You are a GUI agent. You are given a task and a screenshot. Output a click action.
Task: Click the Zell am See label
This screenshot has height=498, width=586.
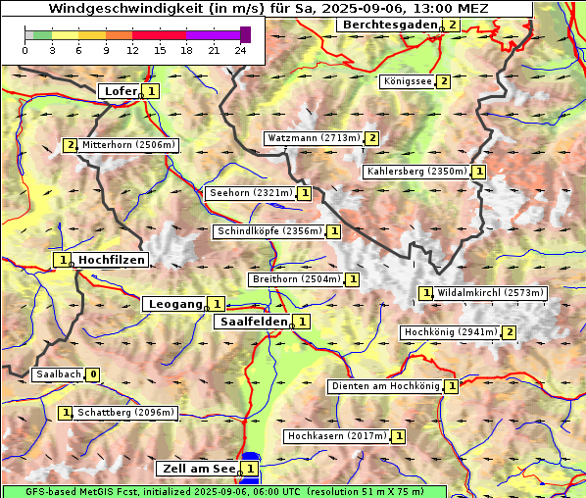point(199,469)
